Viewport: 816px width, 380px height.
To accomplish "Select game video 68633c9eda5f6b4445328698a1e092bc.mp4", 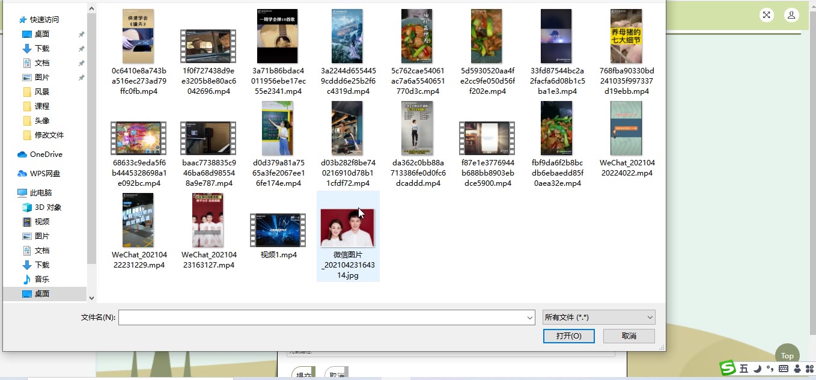I will tap(138, 154).
